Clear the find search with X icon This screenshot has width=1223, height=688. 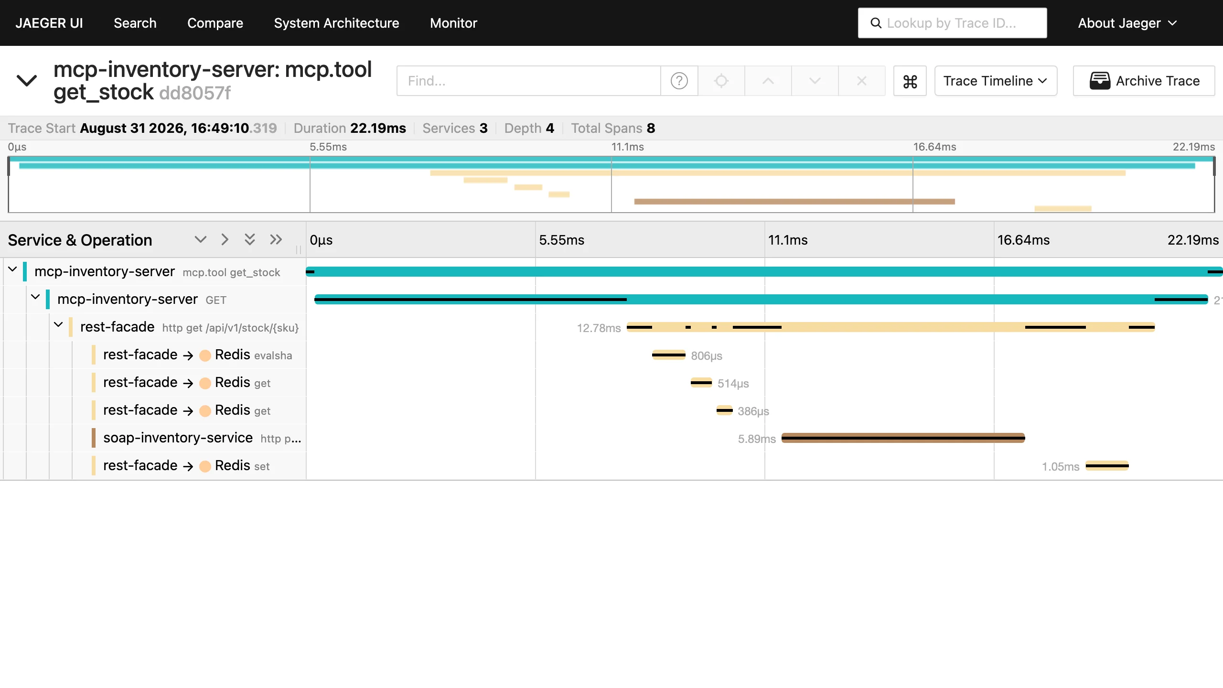(861, 81)
